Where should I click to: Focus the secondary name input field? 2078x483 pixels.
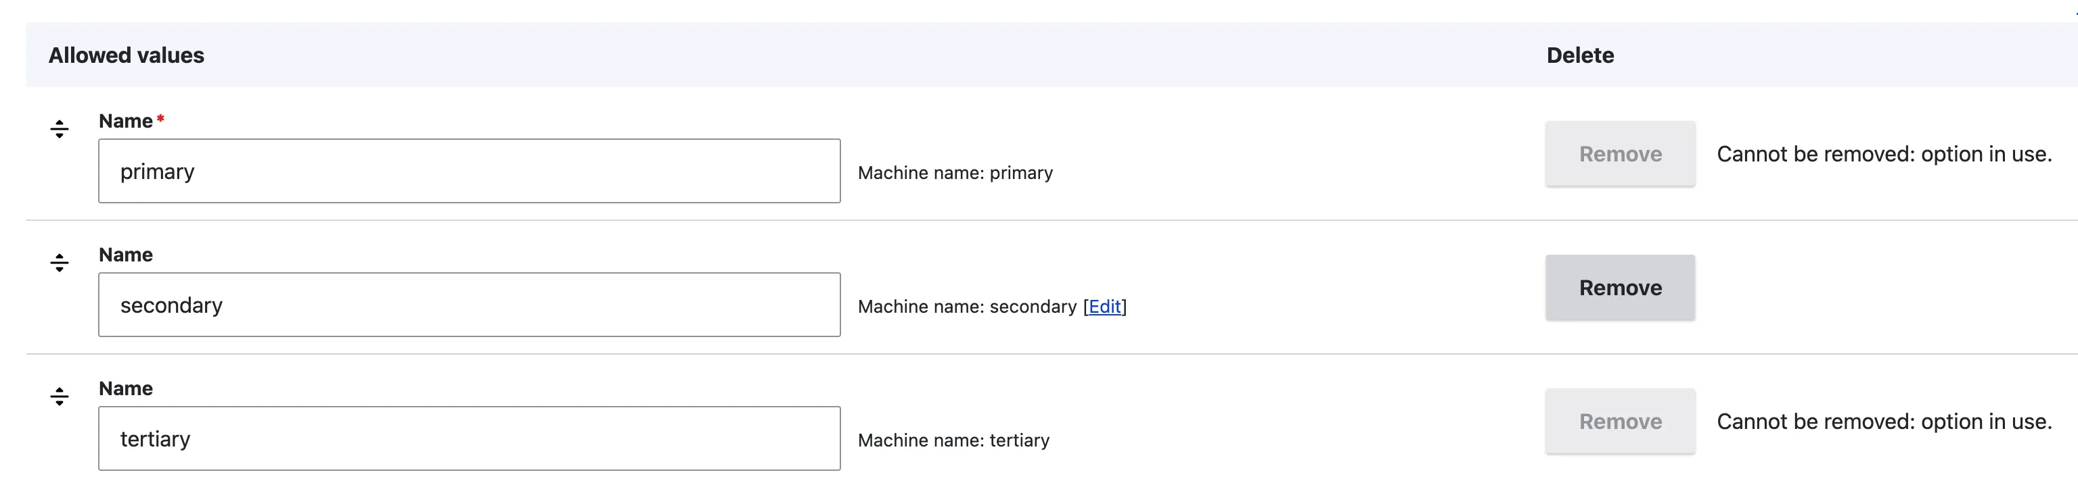(x=469, y=304)
